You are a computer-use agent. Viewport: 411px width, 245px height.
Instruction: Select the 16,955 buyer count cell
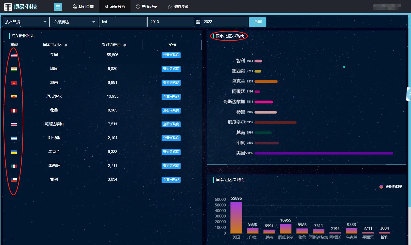pos(113,96)
